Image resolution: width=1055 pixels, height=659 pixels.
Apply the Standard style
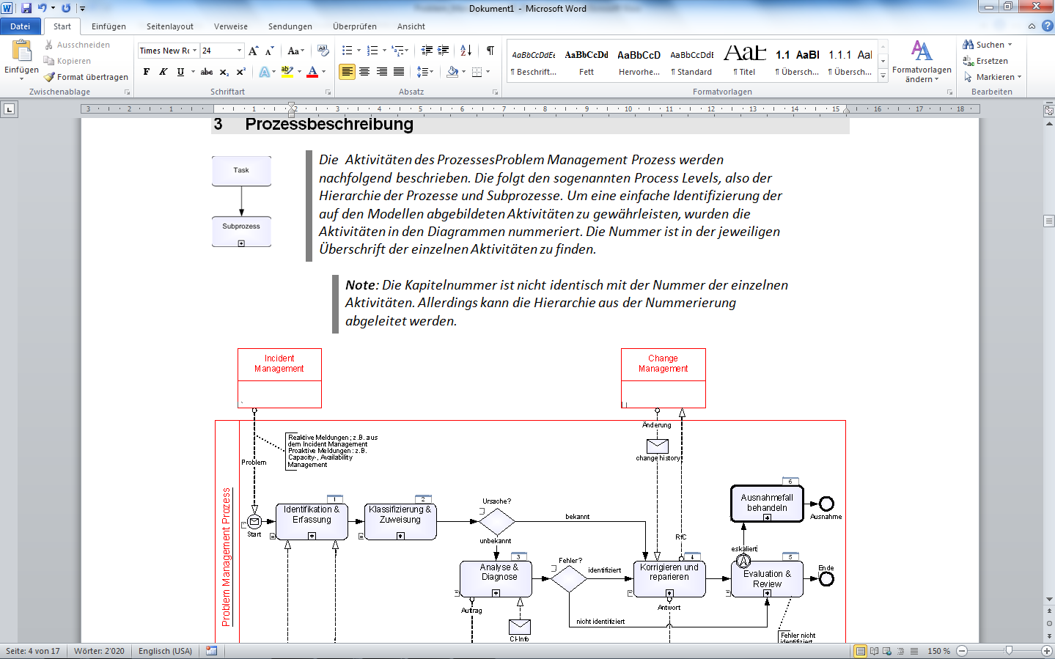click(x=692, y=62)
